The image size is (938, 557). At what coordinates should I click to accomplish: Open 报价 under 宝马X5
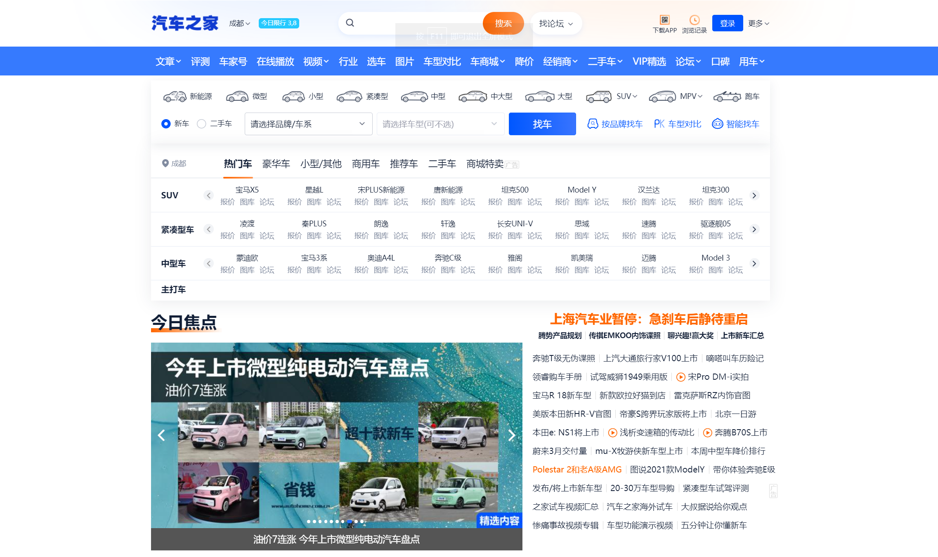pos(227,202)
